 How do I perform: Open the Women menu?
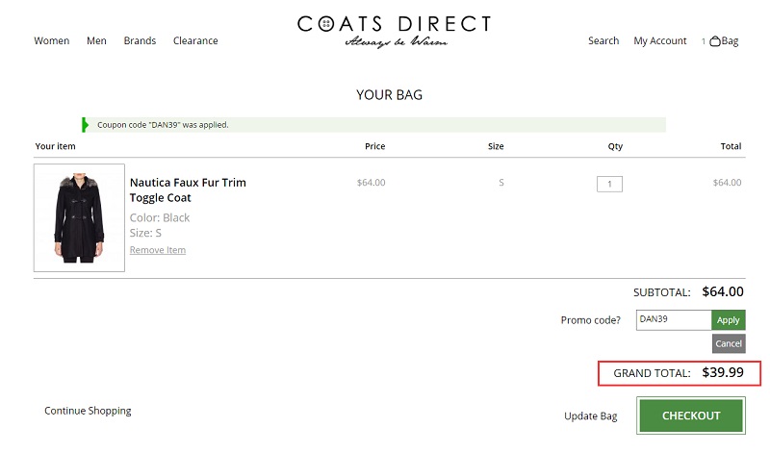[x=52, y=40]
